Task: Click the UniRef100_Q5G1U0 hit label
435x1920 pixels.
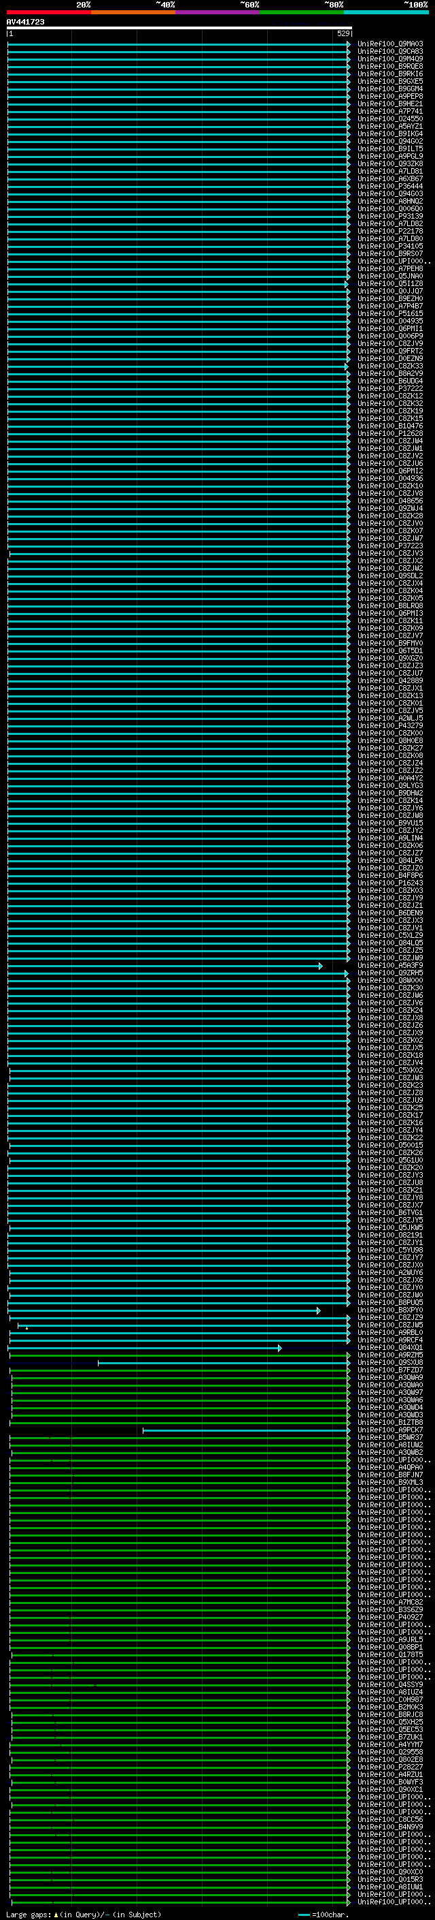Action: point(390,1160)
